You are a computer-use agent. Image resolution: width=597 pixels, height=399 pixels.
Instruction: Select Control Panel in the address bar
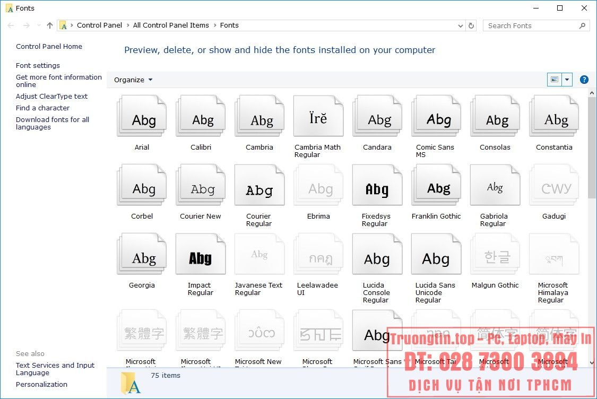(x=99, y=25)
